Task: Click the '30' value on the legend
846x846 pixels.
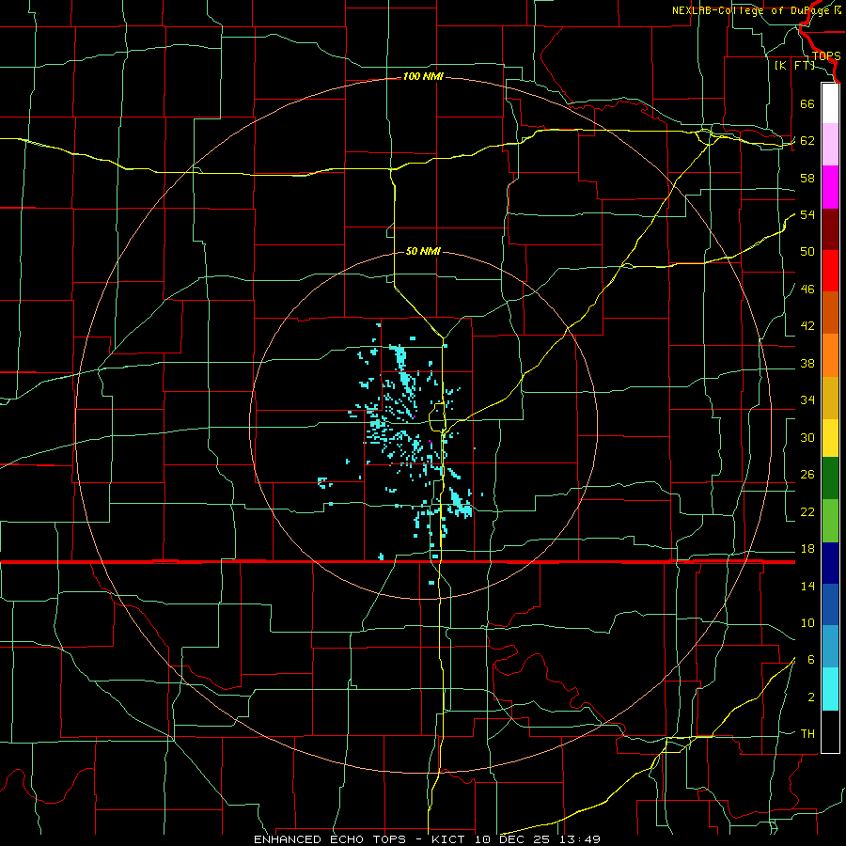Action: [x=807, y=437]
